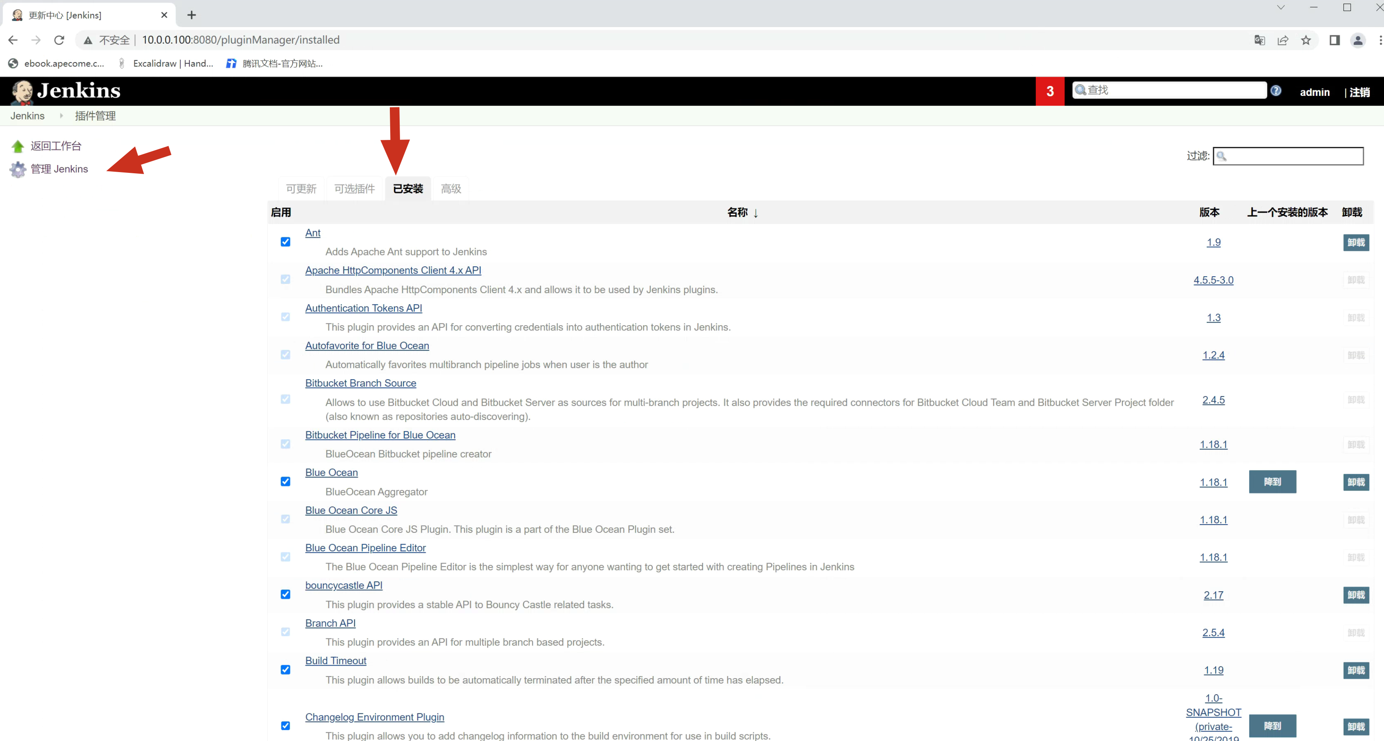Open the tab search dropdown chevron
The height and width of the screenshot is (741, 1384).
1281,7
